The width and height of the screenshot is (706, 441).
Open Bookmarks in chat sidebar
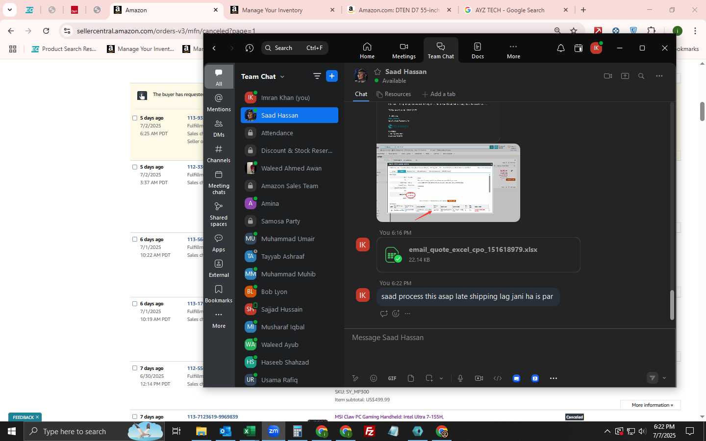click(219, 294)
